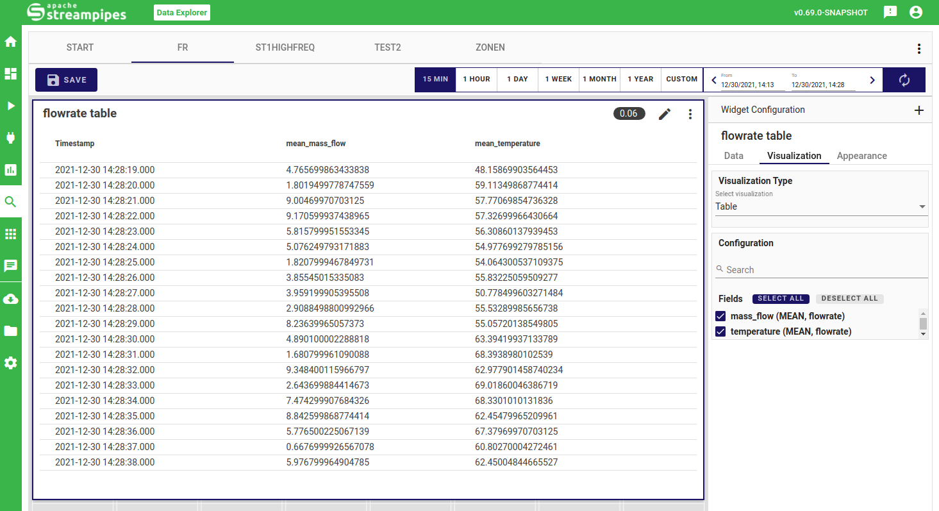The width and height of the screenshot is (939, 511).
Task: Open the Pipelines play icon in sidebar
Action: pyautogui.click(x=10, y=106)
